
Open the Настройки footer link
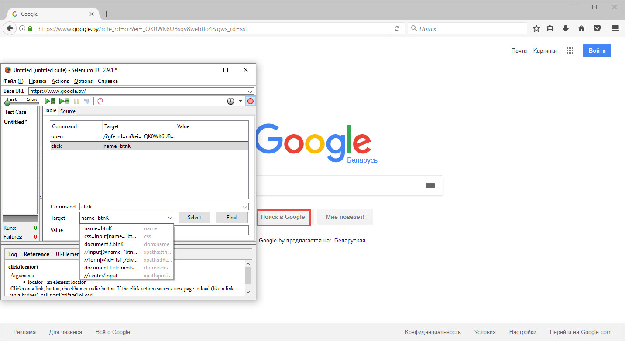(522, 332)
